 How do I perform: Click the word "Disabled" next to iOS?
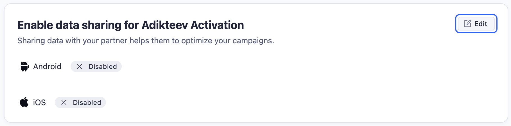tap(87, 103)
